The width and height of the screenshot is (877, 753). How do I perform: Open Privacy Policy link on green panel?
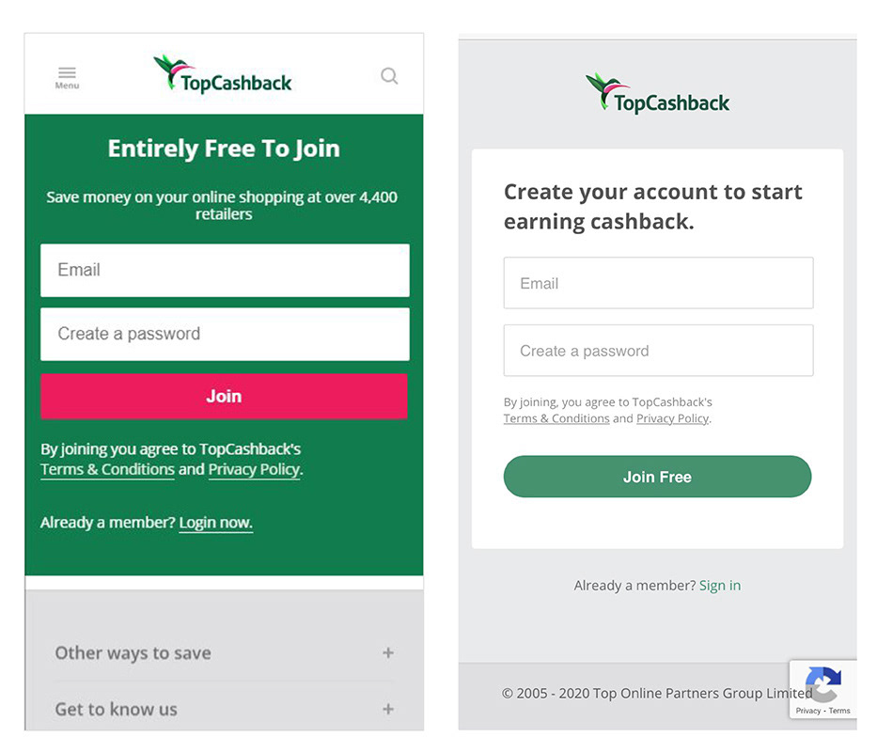pyautogui.click(x=255, y=469)
